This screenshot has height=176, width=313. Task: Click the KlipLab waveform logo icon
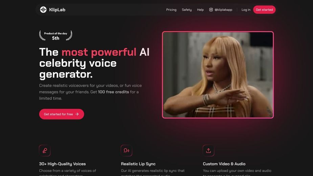click(43, 9)
